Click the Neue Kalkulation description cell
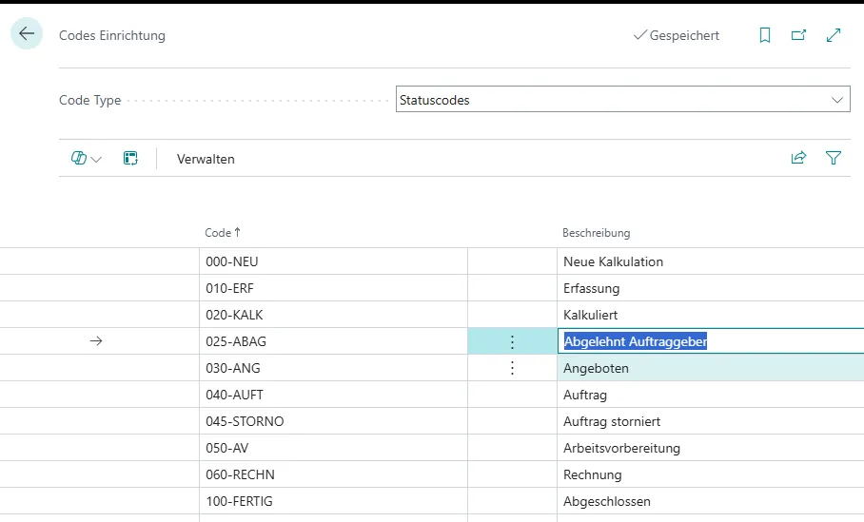864x522 pixels. (x=711, y=261)
